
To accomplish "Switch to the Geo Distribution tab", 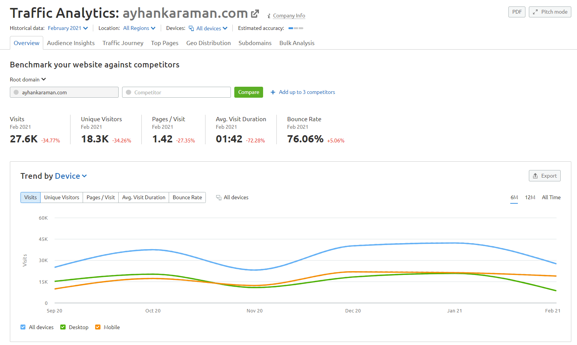I will 209,43.
